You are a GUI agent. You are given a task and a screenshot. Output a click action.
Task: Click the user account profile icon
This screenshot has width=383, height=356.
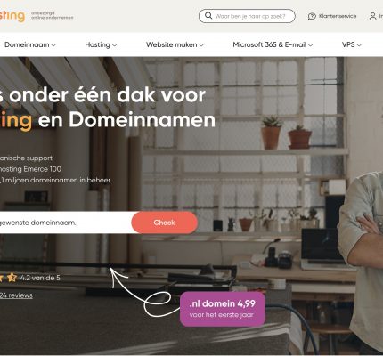372,16
